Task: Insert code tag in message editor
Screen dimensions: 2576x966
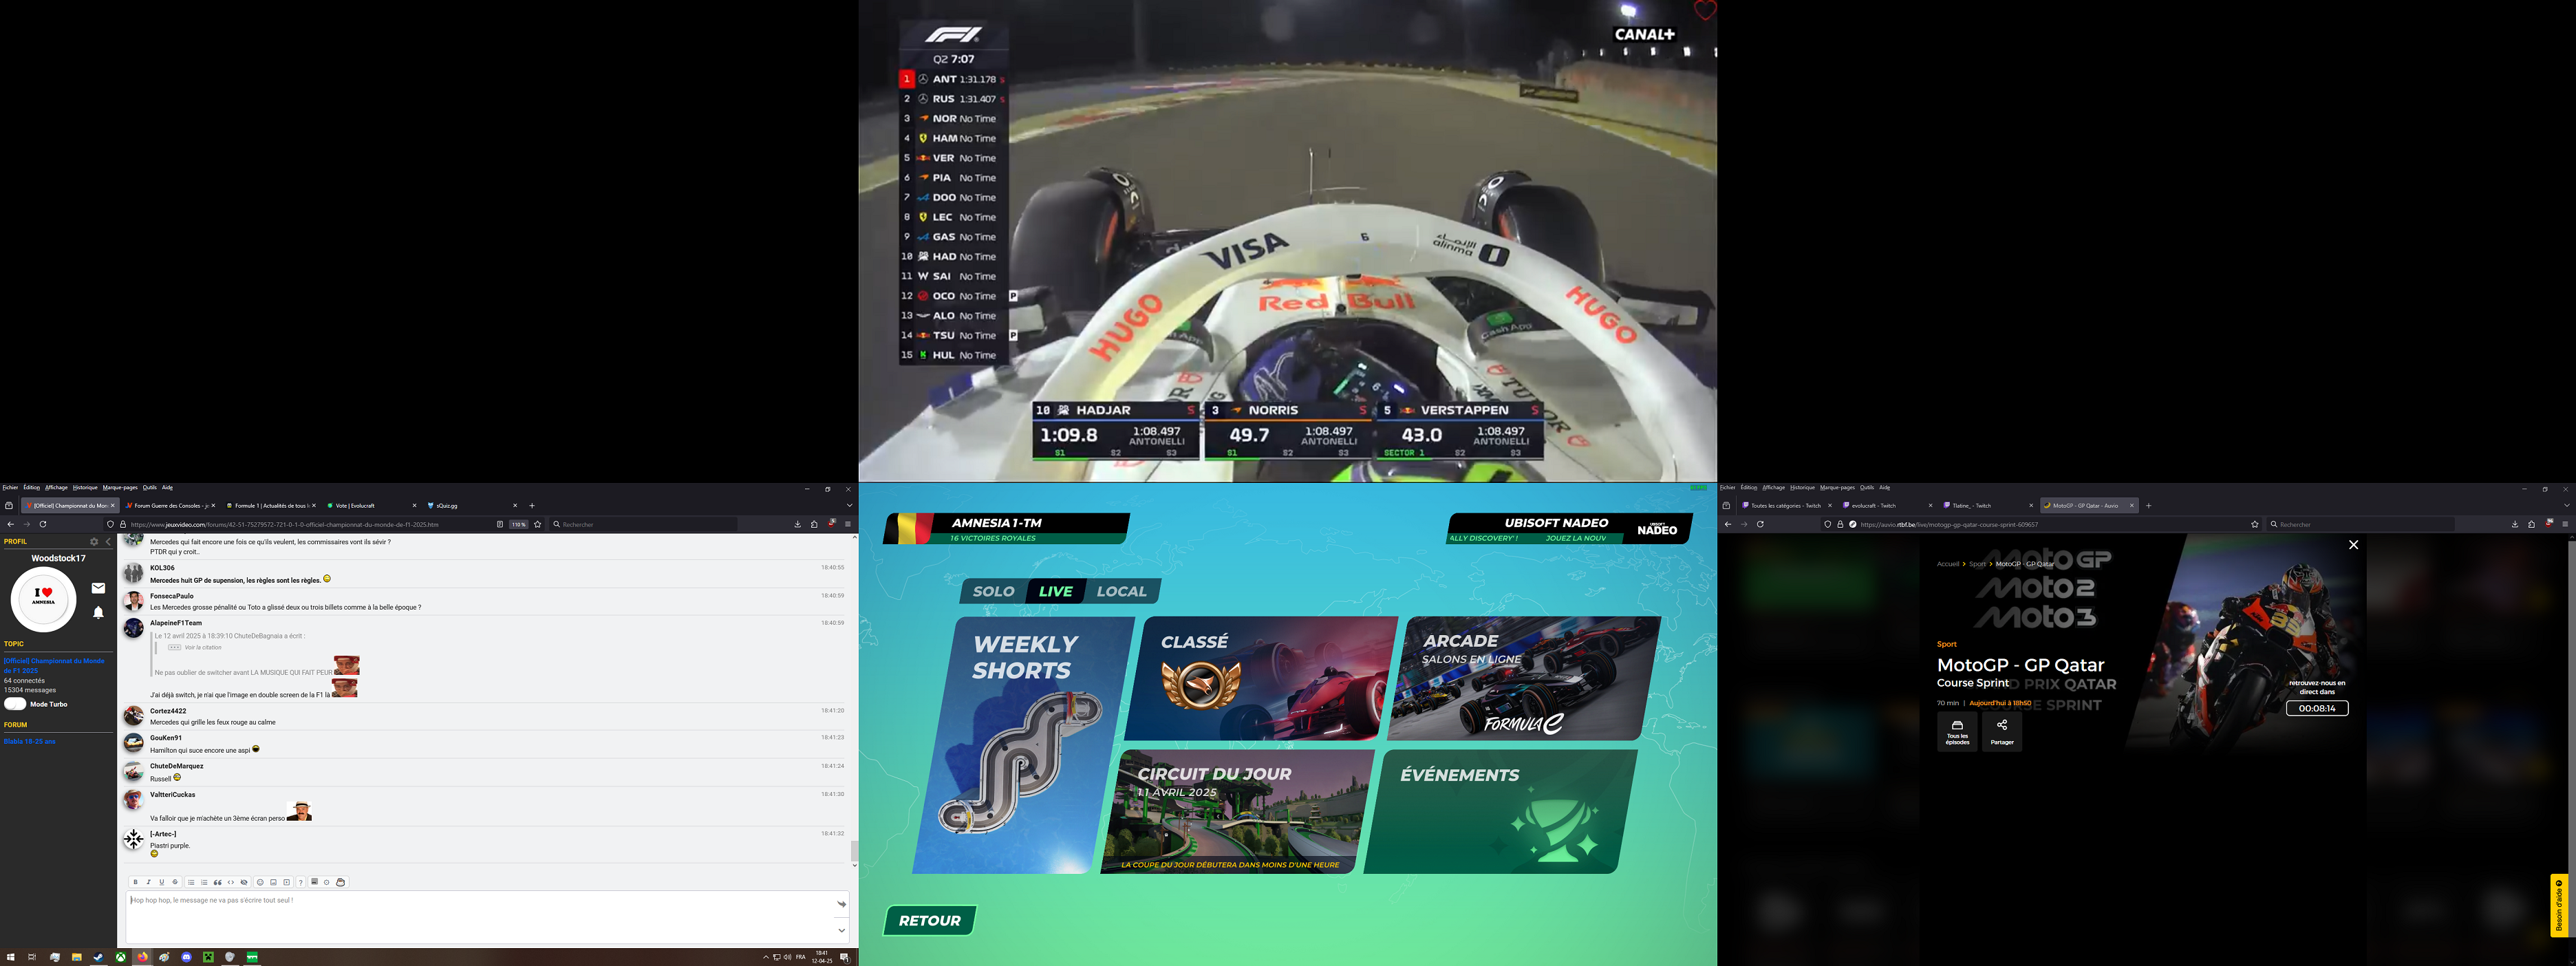Action: pos(231,882)
